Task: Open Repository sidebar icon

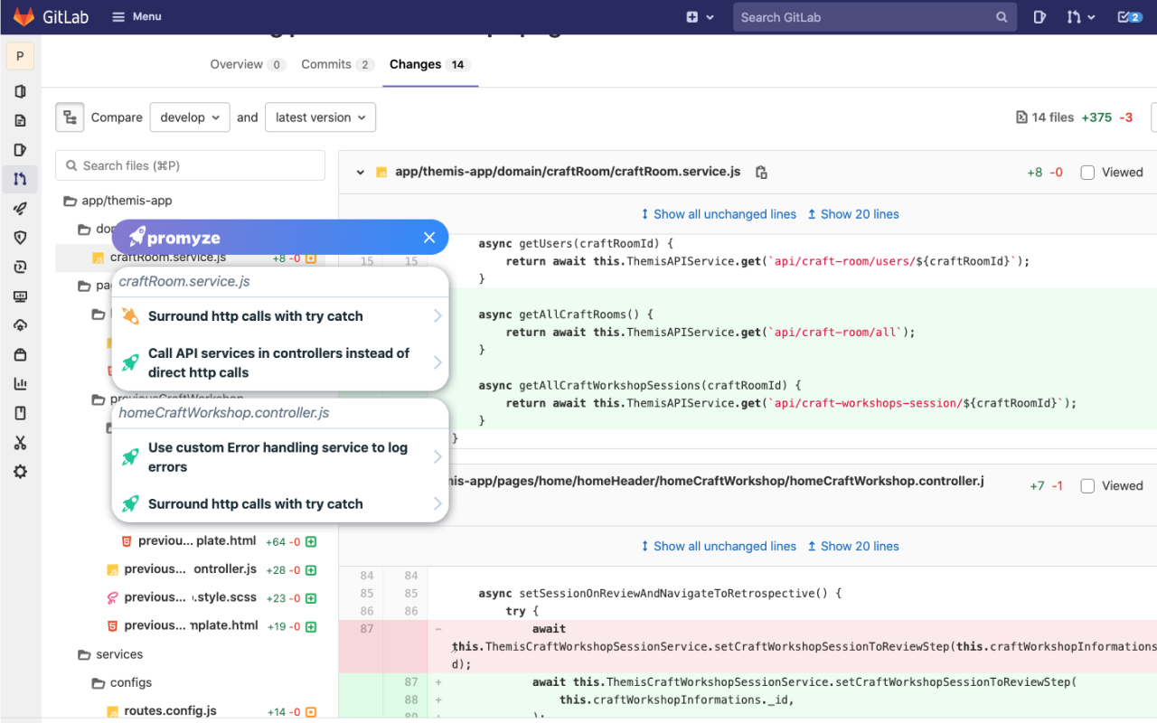Action: point(20,120)
